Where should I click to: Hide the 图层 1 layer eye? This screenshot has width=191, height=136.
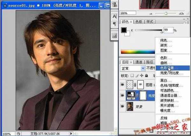pos(123,85)
